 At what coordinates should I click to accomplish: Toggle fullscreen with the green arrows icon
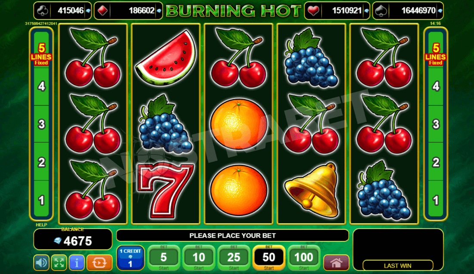(x=59, y=263)
